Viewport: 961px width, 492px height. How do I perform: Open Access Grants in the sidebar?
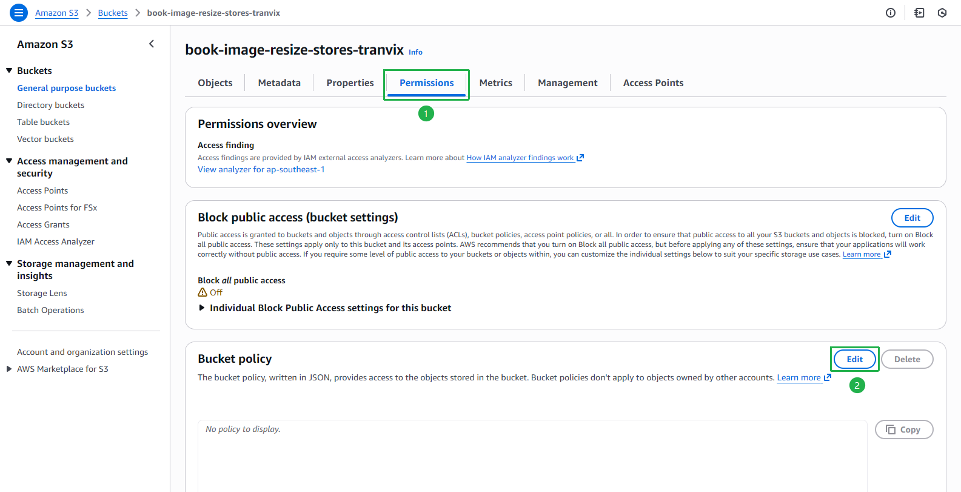44,224
